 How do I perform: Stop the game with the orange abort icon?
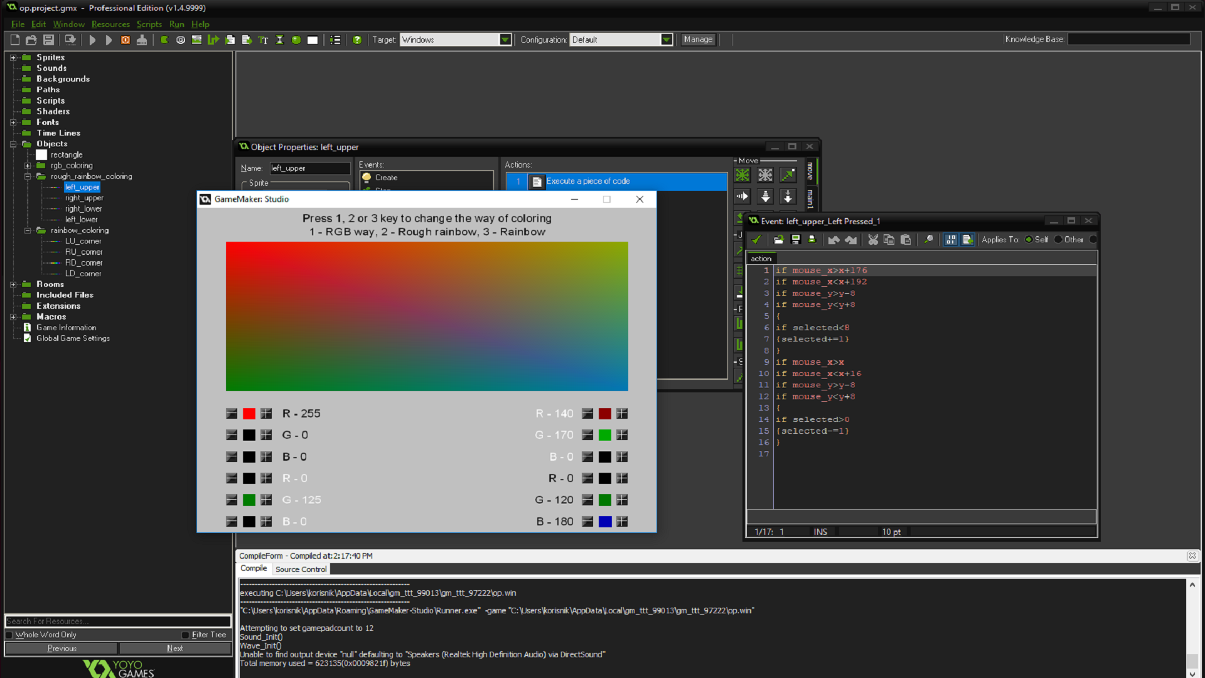coord(125,40)
